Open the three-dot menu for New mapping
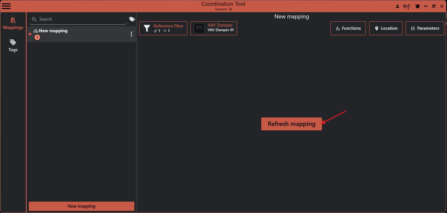 [x=131, y=34]
